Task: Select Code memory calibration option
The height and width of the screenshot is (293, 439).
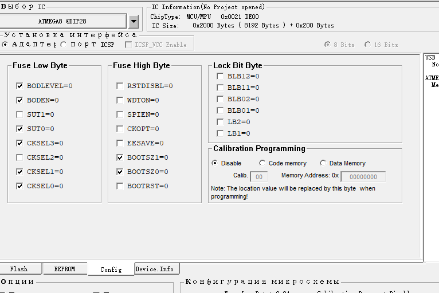Action: point(262,163)
